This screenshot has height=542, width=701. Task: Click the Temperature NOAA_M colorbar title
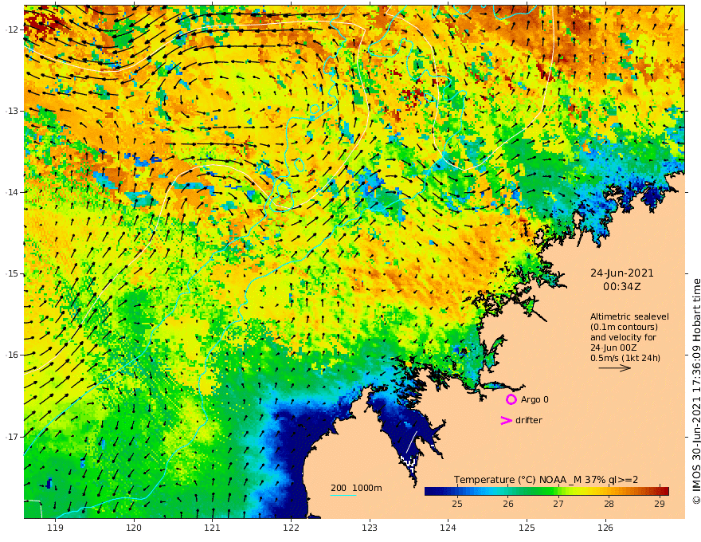(x=546, y=480)
